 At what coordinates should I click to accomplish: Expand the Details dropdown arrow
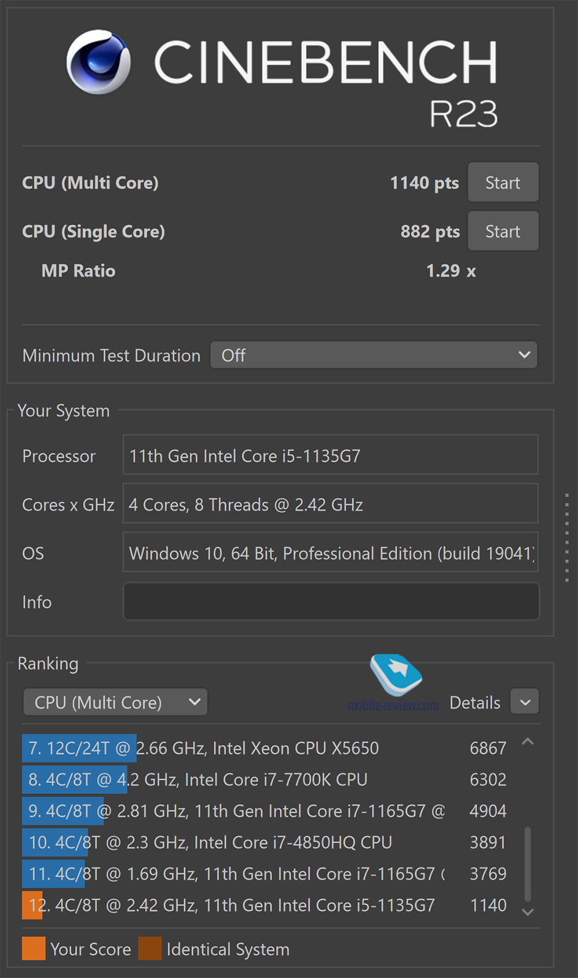(x=525, y=702)
